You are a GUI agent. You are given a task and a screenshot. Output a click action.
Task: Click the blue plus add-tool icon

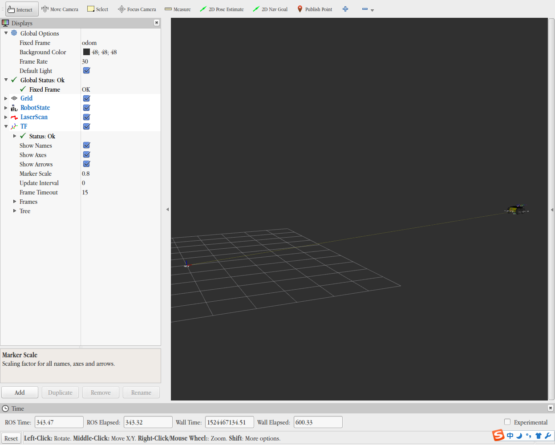point(345,9)
